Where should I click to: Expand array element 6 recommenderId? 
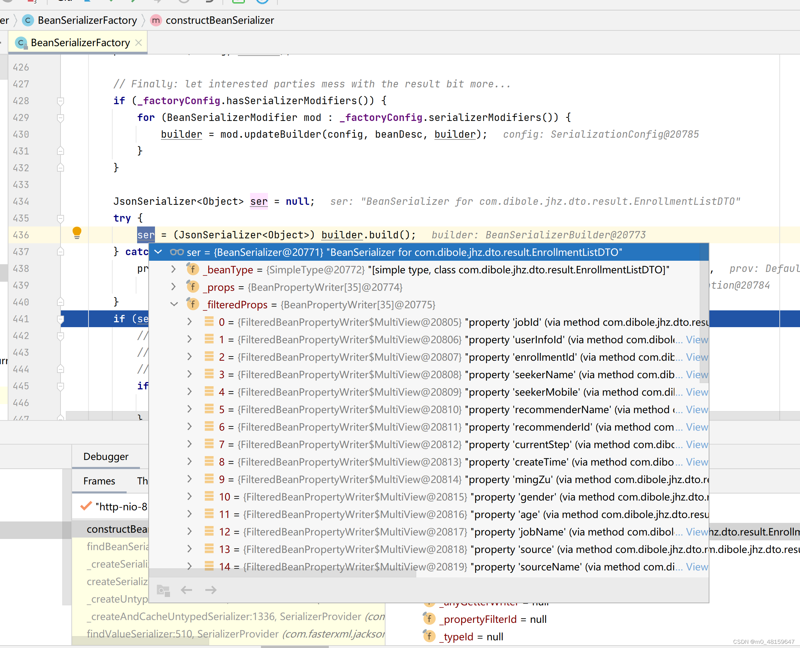tap(189, 427)
